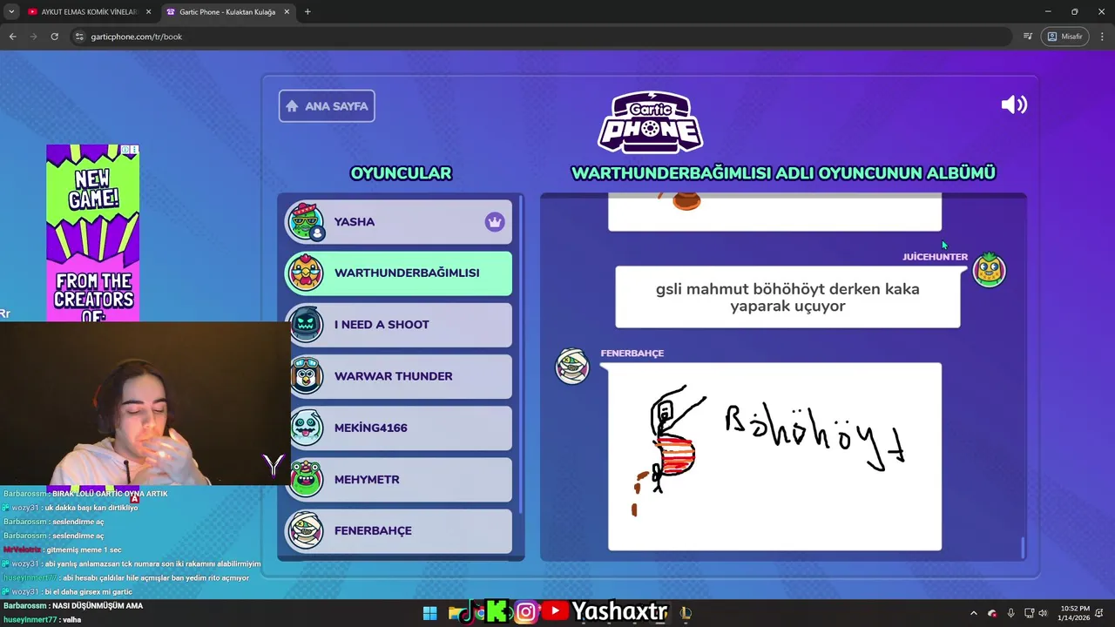The height and width of the screenshot is (627, 1115).
Task: Click JUICEHUNTER's pineapple avatar
Action: click(x=989, y=270)
